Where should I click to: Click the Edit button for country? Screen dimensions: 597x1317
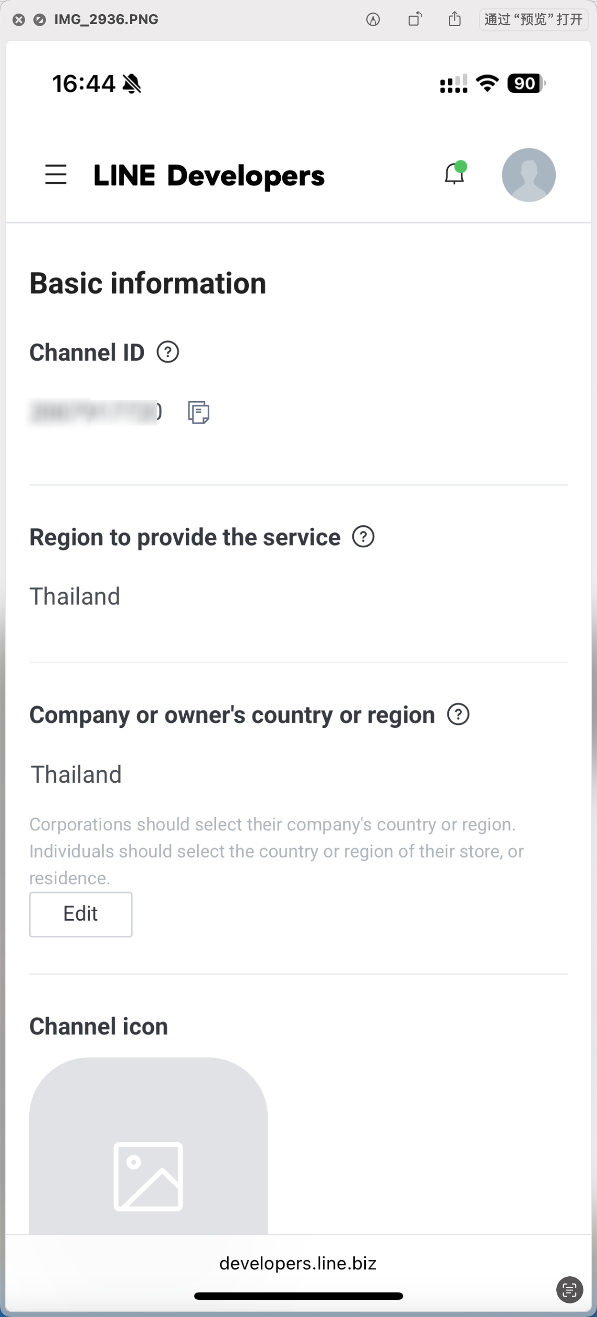80,914
